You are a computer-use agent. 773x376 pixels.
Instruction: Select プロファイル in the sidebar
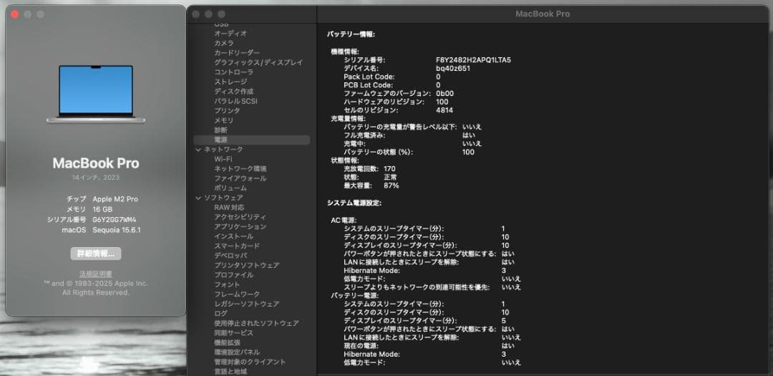pyautogui.click(x=233, y=275)
